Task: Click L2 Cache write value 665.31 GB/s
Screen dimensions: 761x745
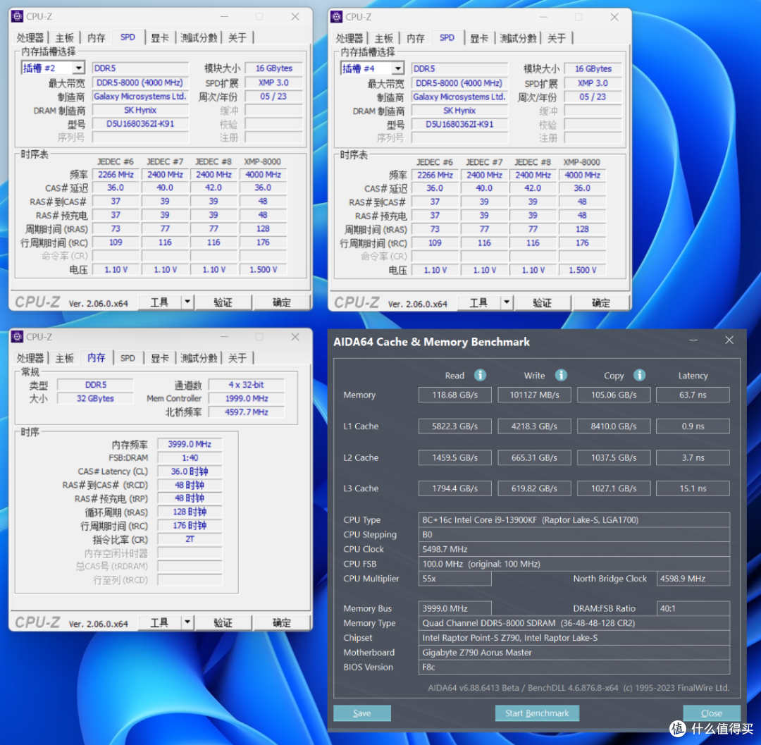Action: 534,457
